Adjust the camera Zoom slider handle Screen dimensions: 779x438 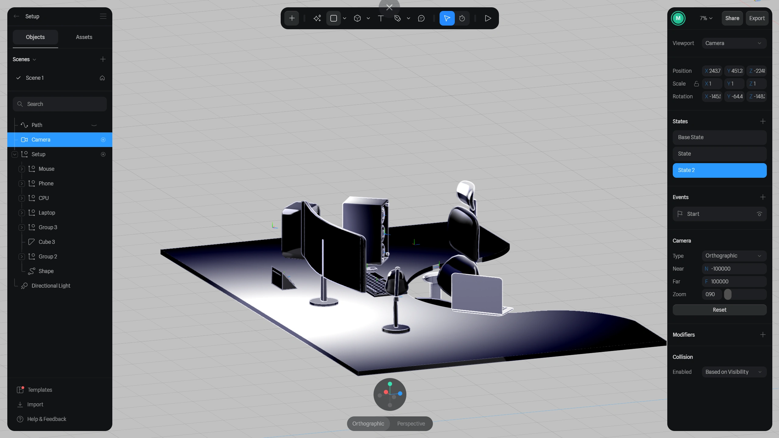coord(728,294)
